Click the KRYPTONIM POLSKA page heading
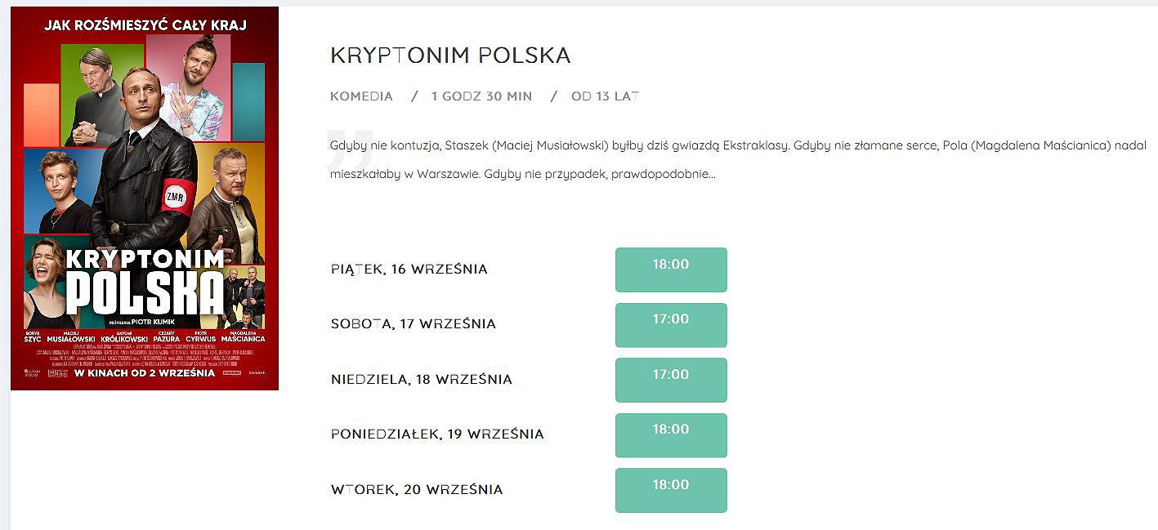 coord(450,56)
